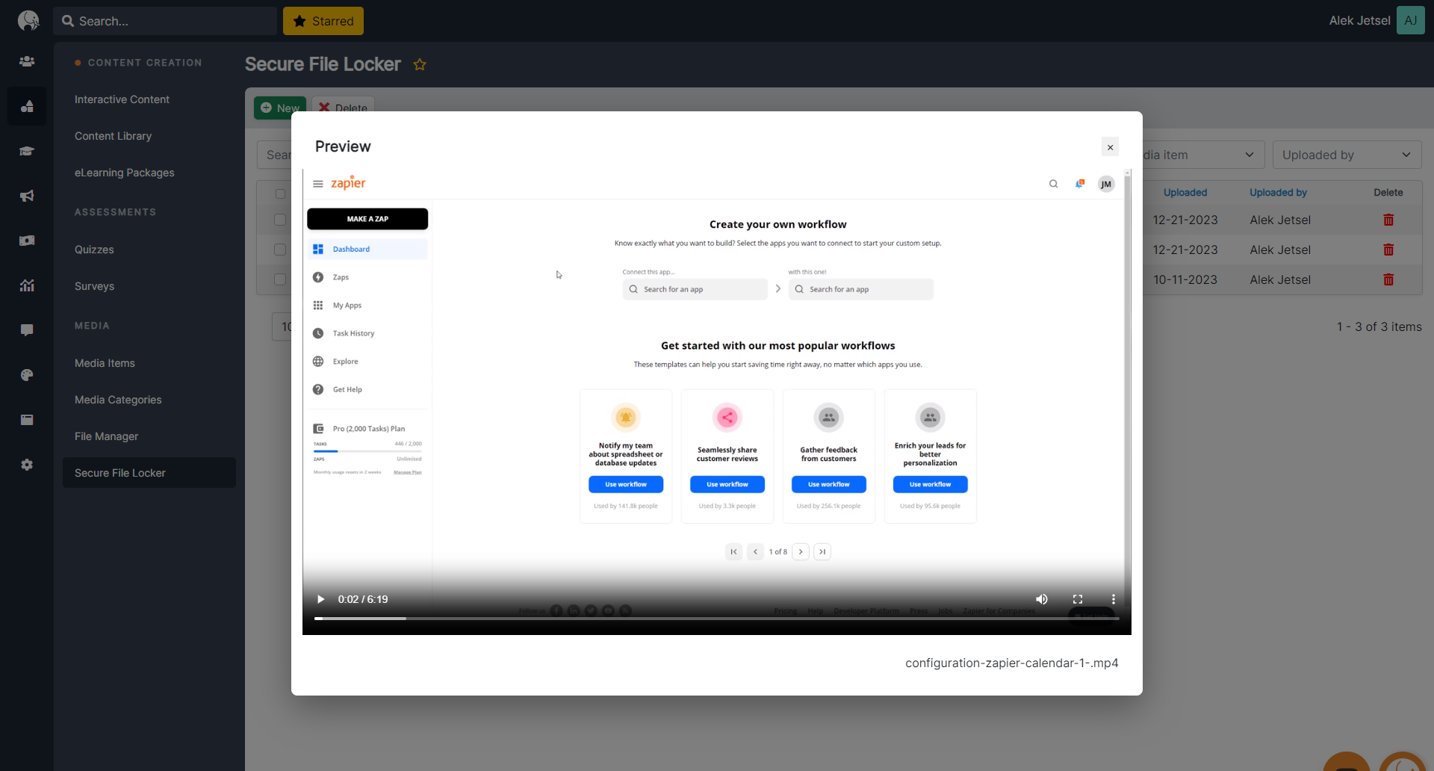Delete the first 12-21-2023 row
This screenshot has height=771, width=1434.
1388,220
